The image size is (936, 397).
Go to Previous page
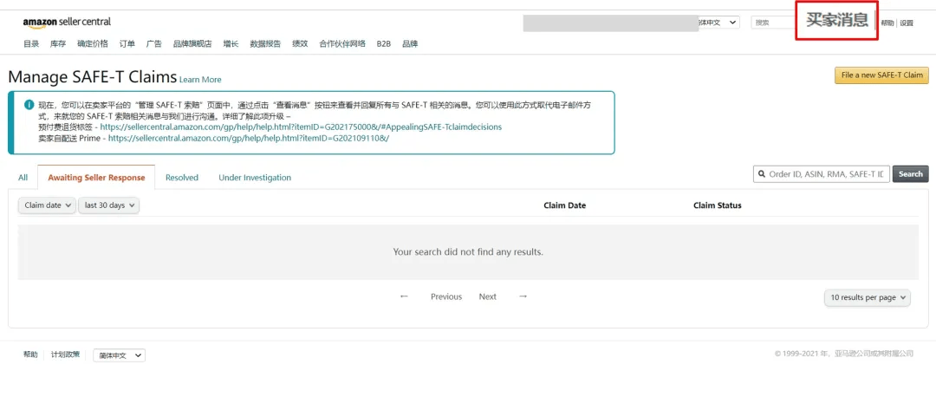(446, 296)
